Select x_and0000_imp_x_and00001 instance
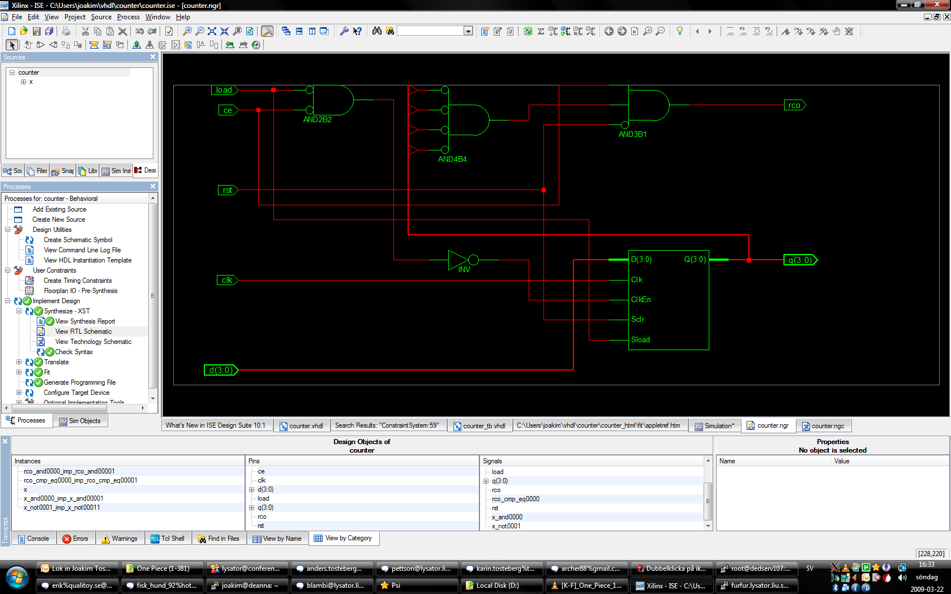Image resolution: width=951 pixels, height=594 pixels. (x=63, y=498)
